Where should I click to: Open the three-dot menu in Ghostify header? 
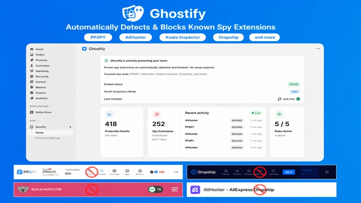pyautogui.click(x=318, y=49)
